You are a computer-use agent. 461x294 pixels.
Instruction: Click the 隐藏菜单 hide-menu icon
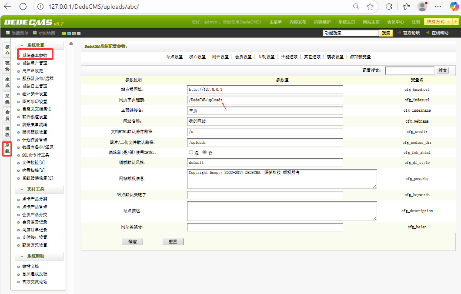(8, 33)
